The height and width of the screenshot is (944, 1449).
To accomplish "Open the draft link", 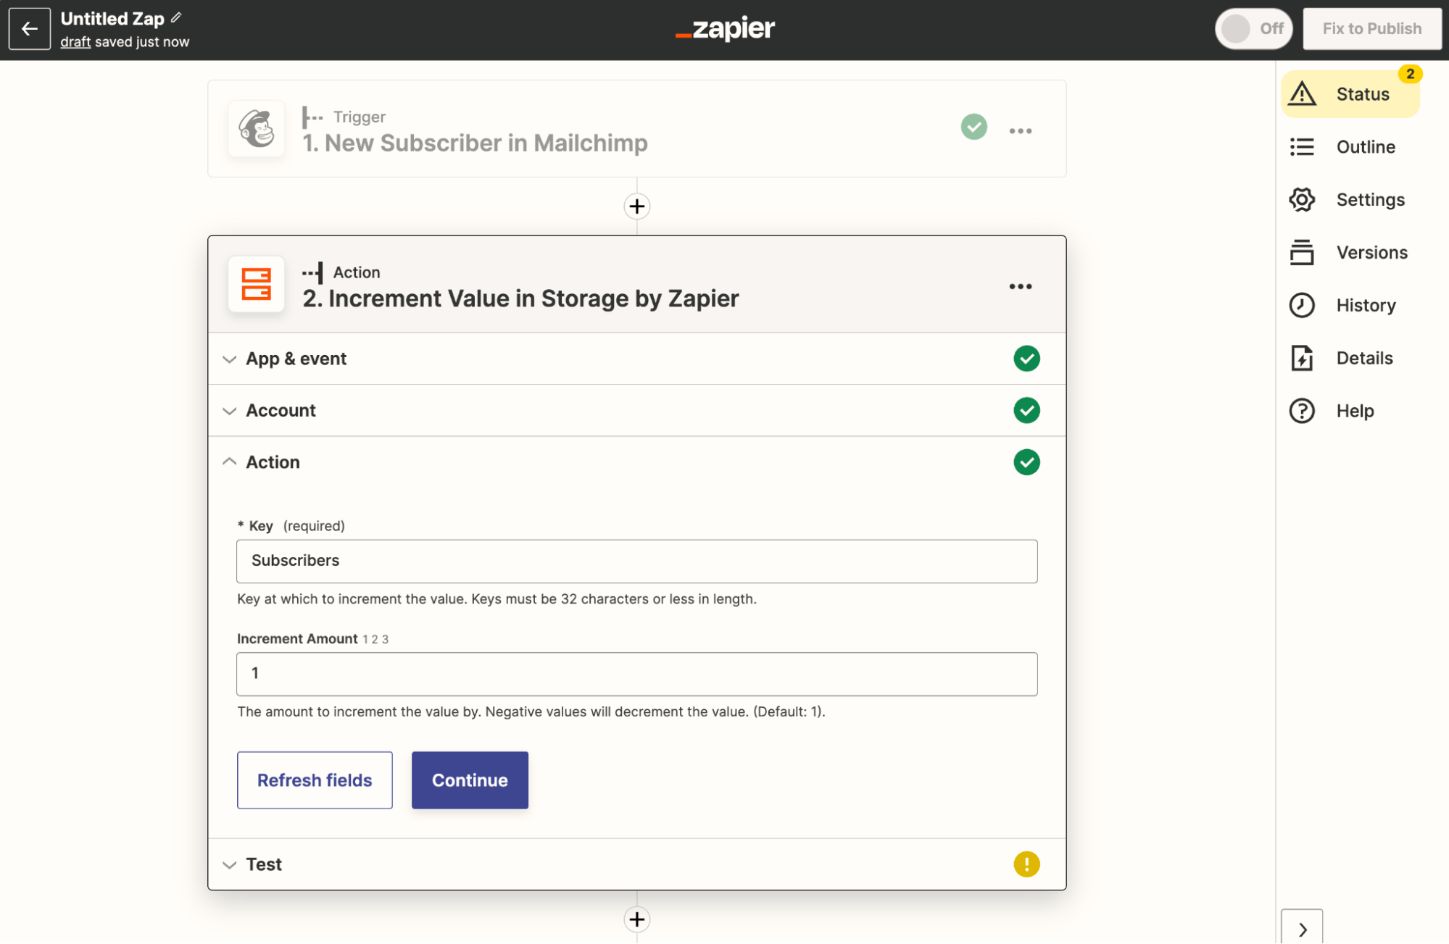I will click(75, 42).
